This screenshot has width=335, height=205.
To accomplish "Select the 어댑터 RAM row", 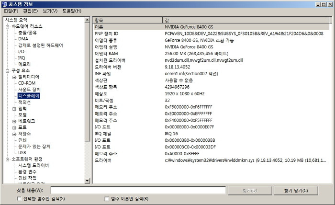I will coord(212,54).
